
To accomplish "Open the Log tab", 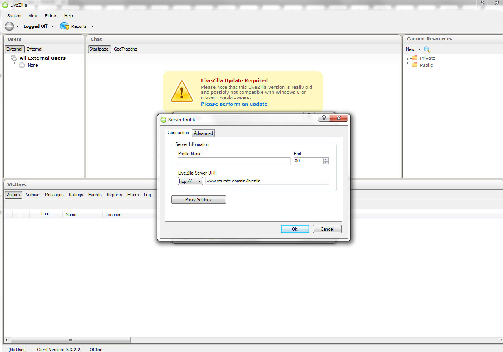I will [x=148, y=195].
